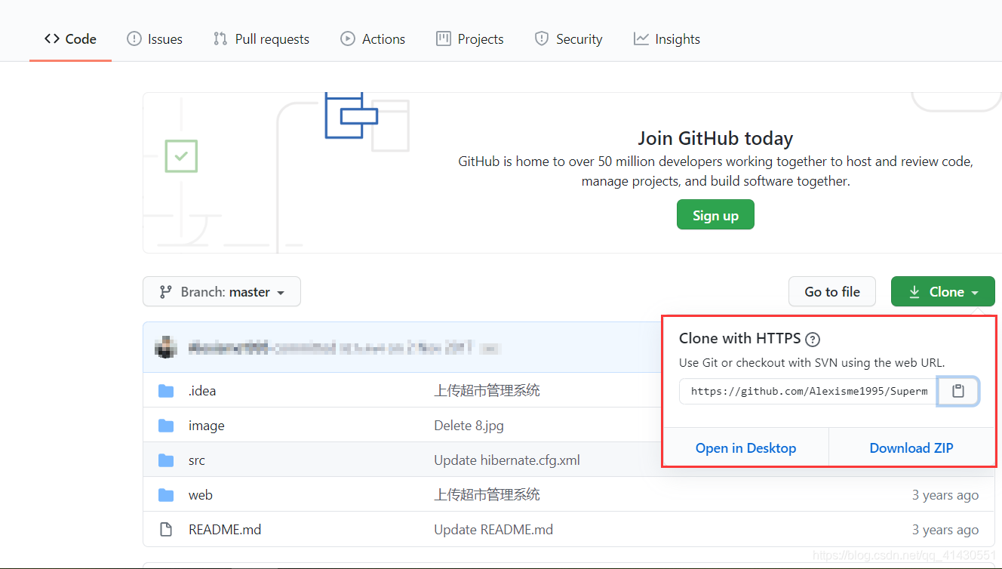1002x569 pixels.
Task: Click the README.md file icon
Action: (166, 530)
